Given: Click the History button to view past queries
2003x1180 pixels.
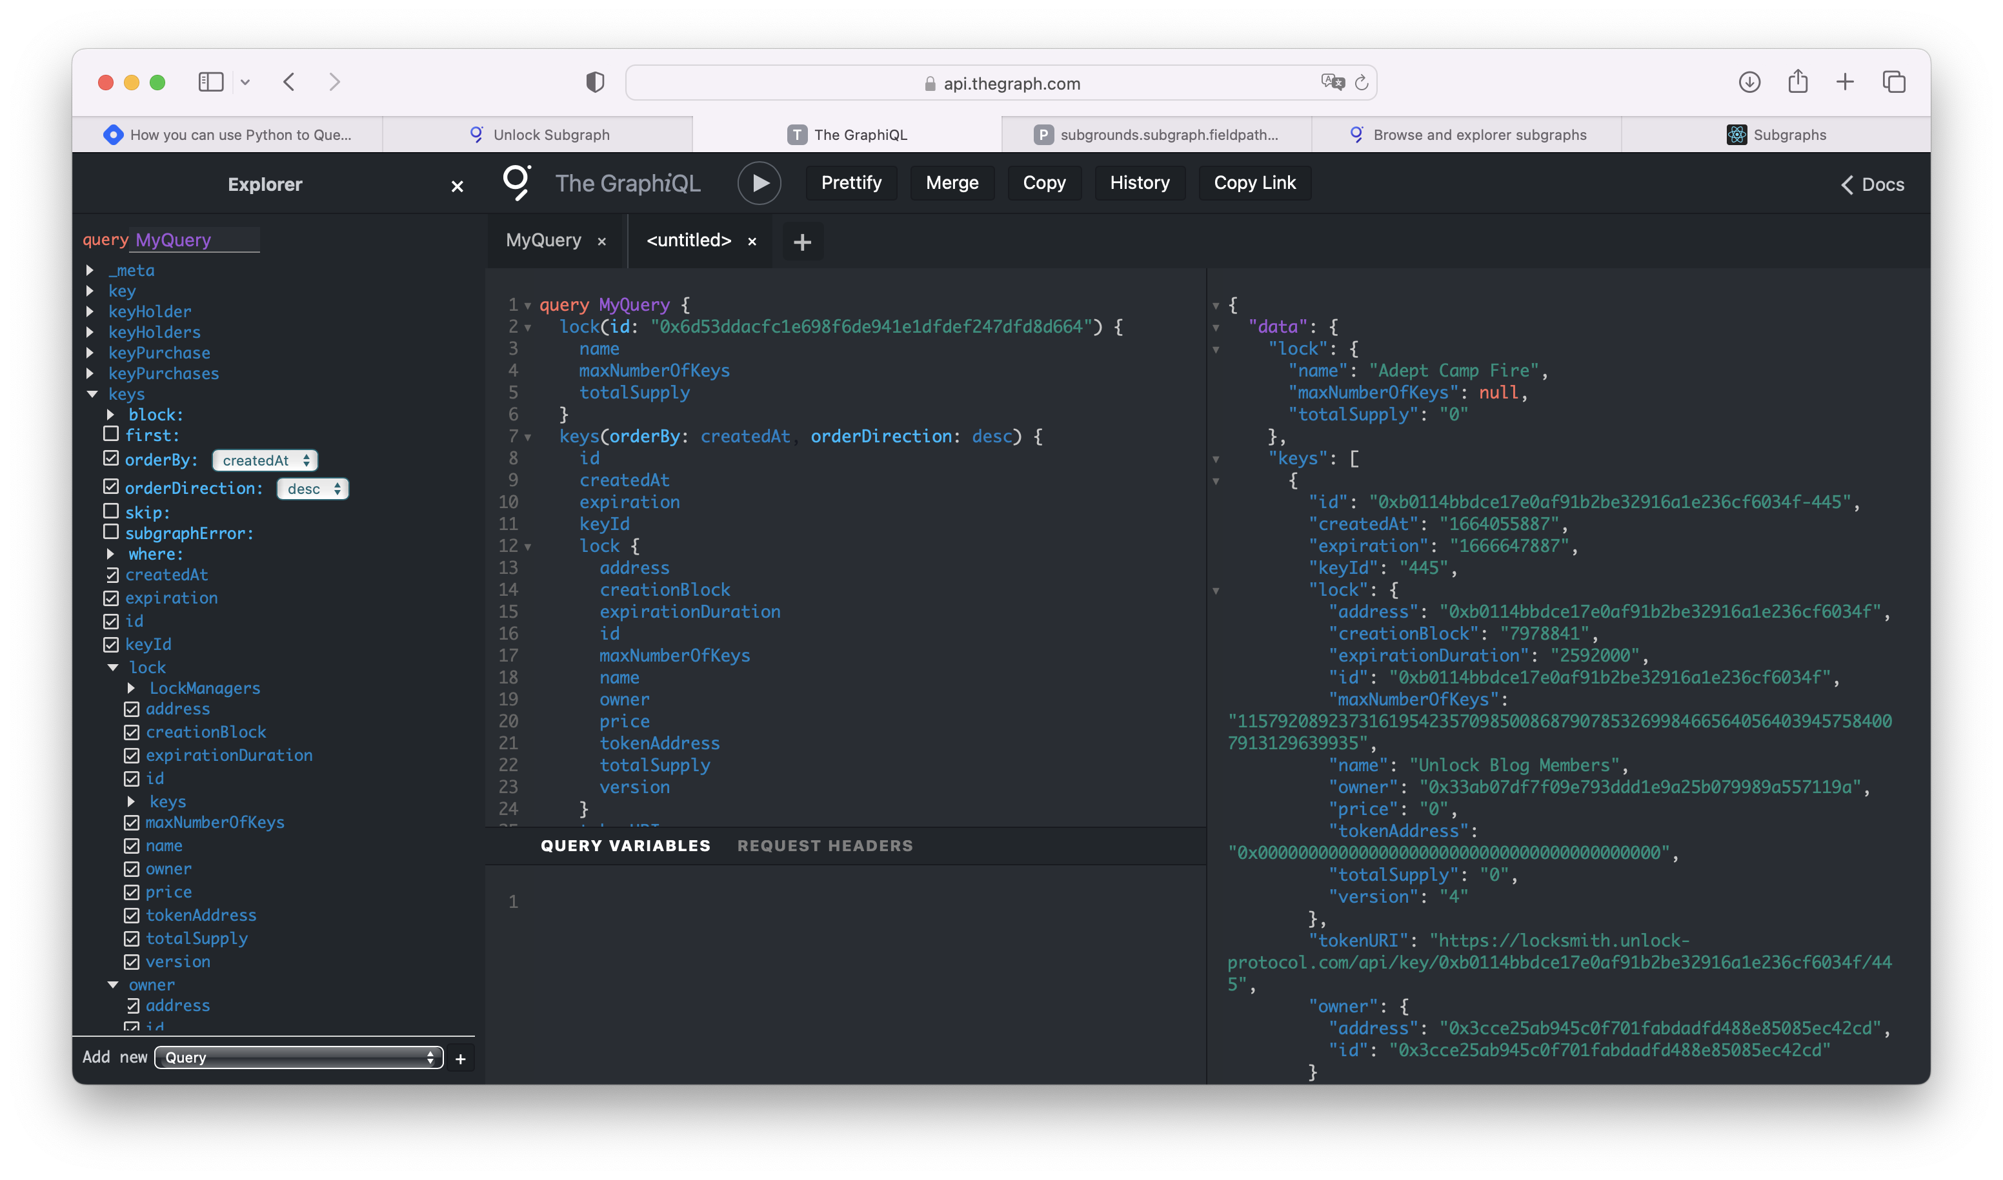Looking at the screenshot, I should coord(1140,181).
